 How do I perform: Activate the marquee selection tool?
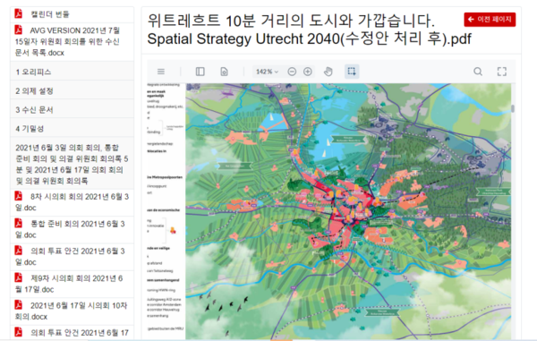[352, 72]
